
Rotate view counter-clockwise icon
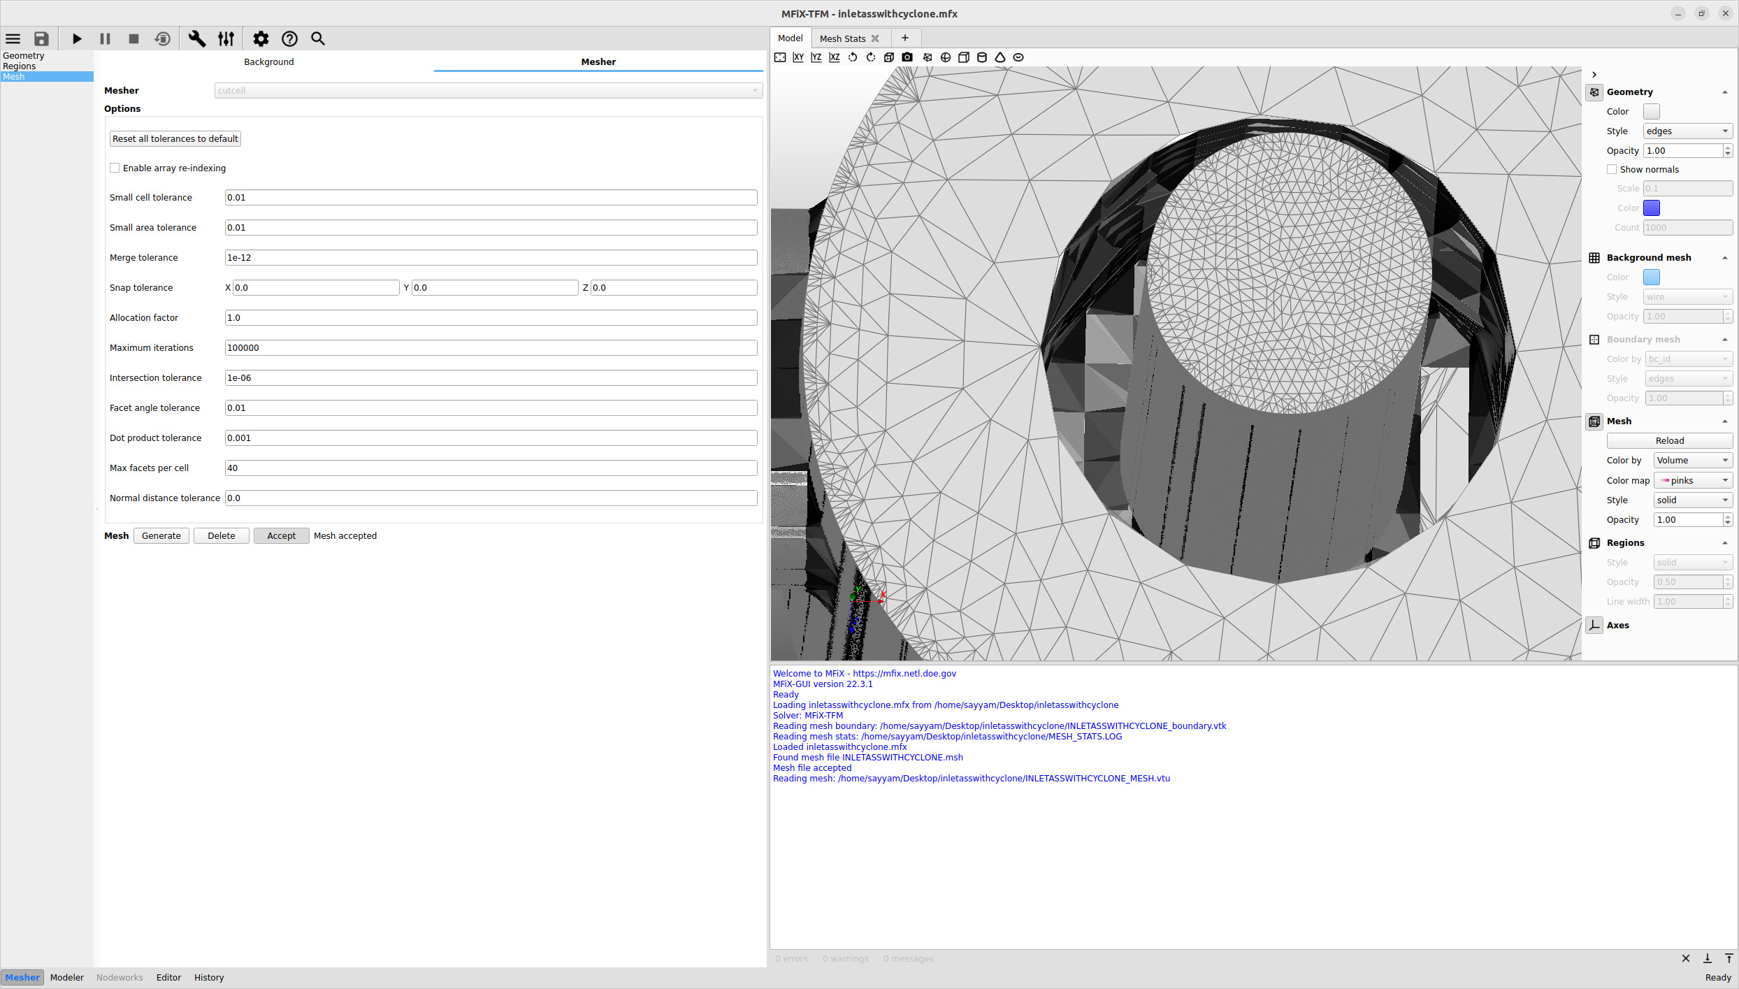click(853, 57)
